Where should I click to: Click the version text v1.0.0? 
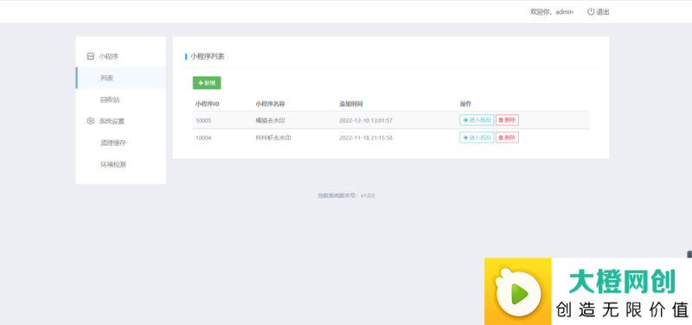click(x=367, y=195)
